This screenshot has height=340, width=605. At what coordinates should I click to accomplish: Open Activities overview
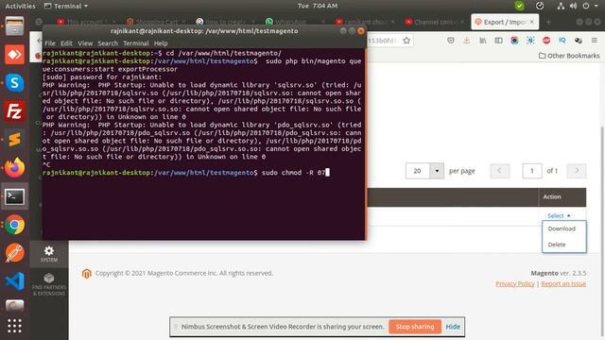20,6
